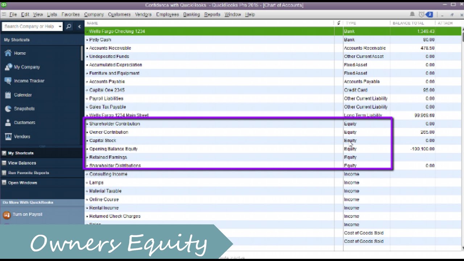Open the Vendors shortcut
This screenshot has width=464, height=261.
coord(17,137)
